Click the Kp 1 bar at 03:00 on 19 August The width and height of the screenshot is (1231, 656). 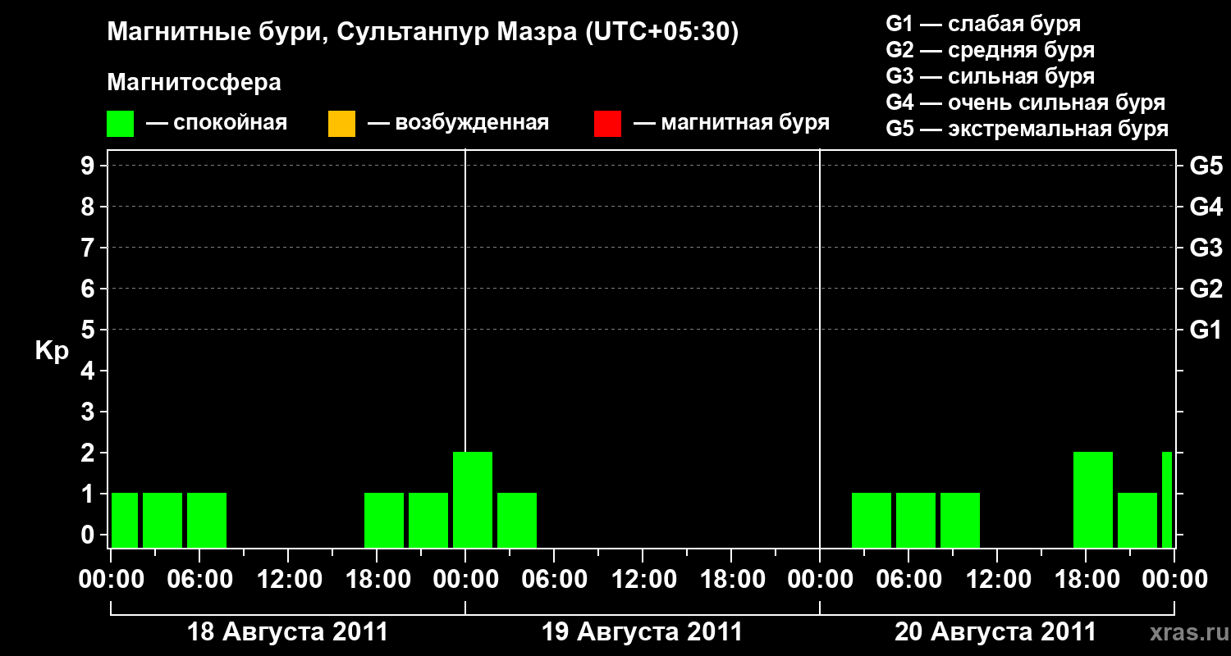[517, 520]
